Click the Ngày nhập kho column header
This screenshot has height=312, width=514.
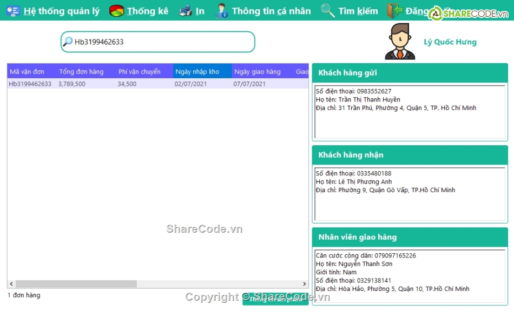(x=197, y=72)
